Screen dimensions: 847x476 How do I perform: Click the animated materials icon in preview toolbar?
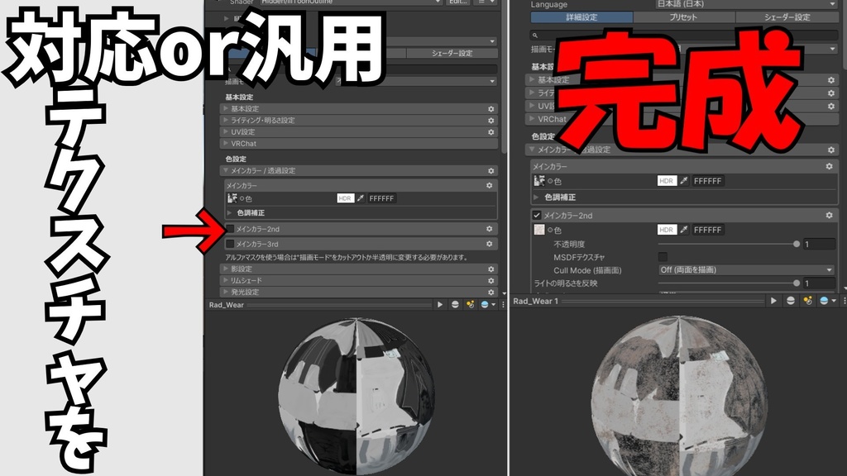point(470,305)
